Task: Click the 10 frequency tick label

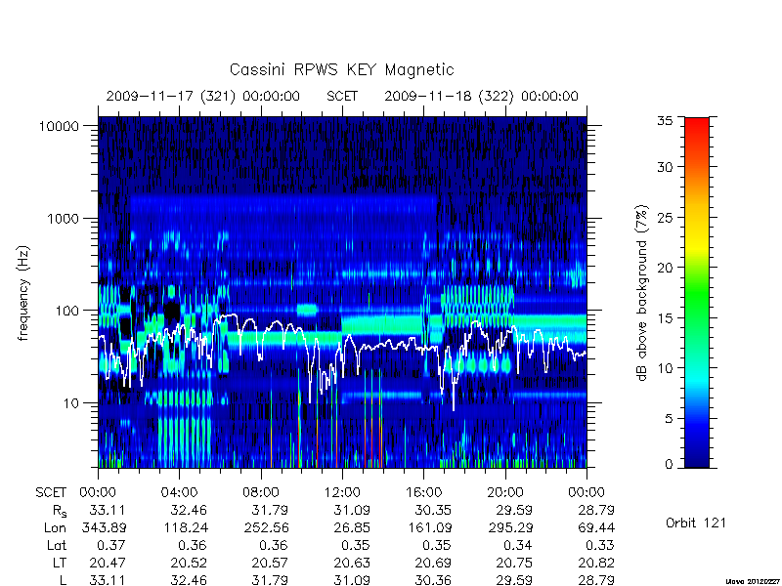Action: click(x=71, y=403)
